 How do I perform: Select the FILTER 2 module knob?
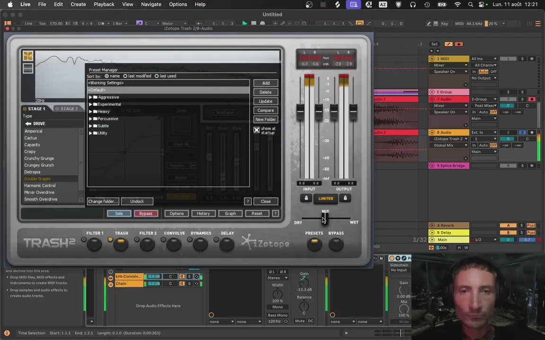coord(147,244)
